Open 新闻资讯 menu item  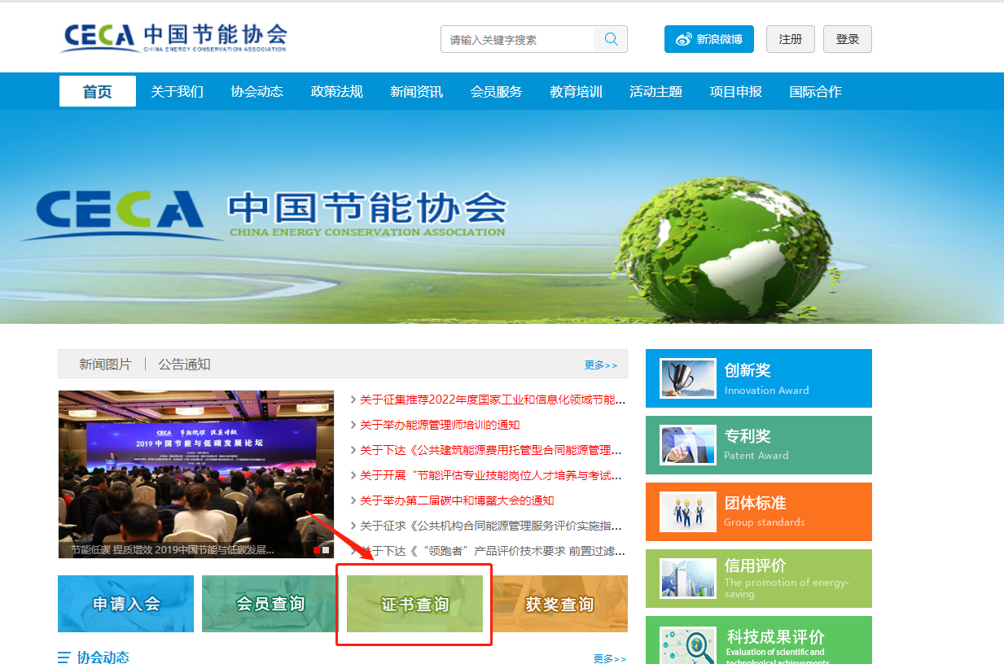click(x=416, y=91)
